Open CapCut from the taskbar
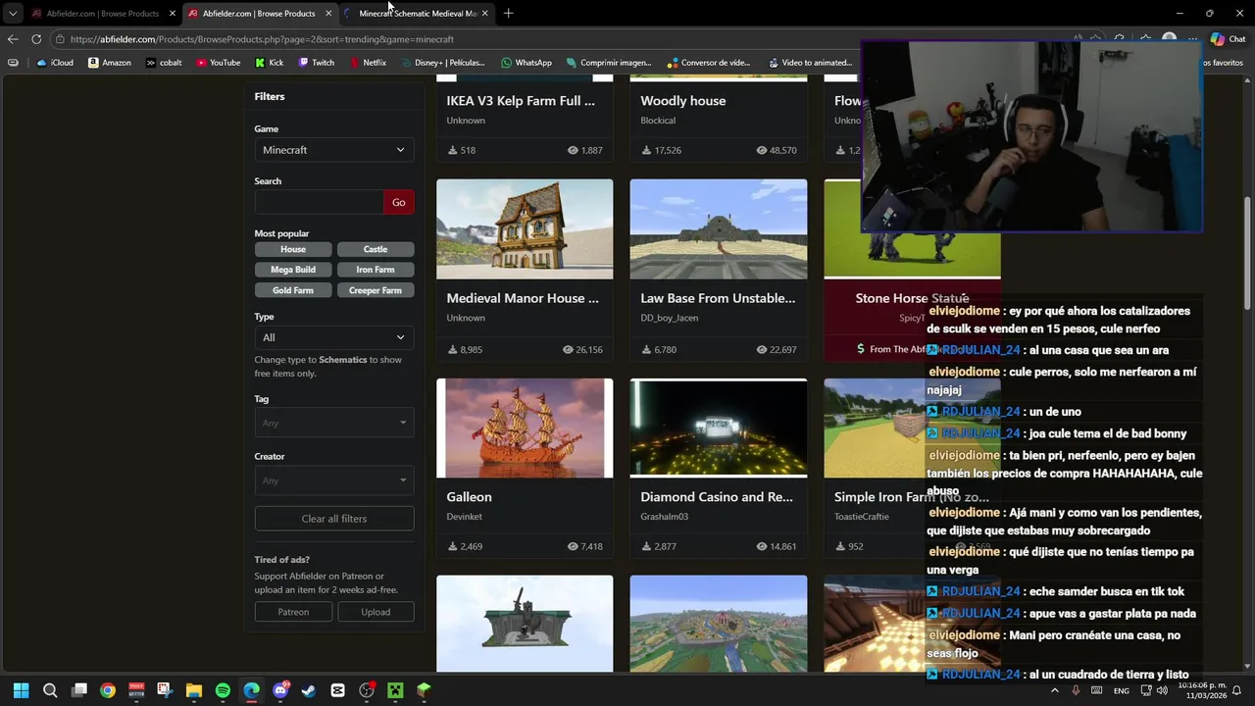This screenshot has width=1255, height=706. tap(338, 690)
